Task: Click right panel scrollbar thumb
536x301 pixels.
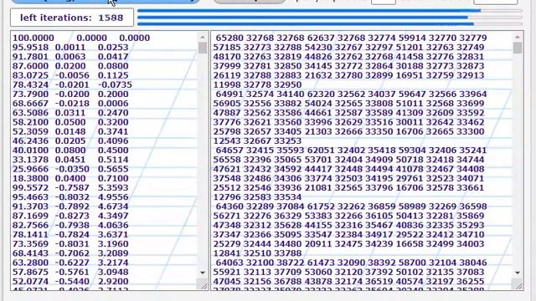Action: (x=518, y=48)
